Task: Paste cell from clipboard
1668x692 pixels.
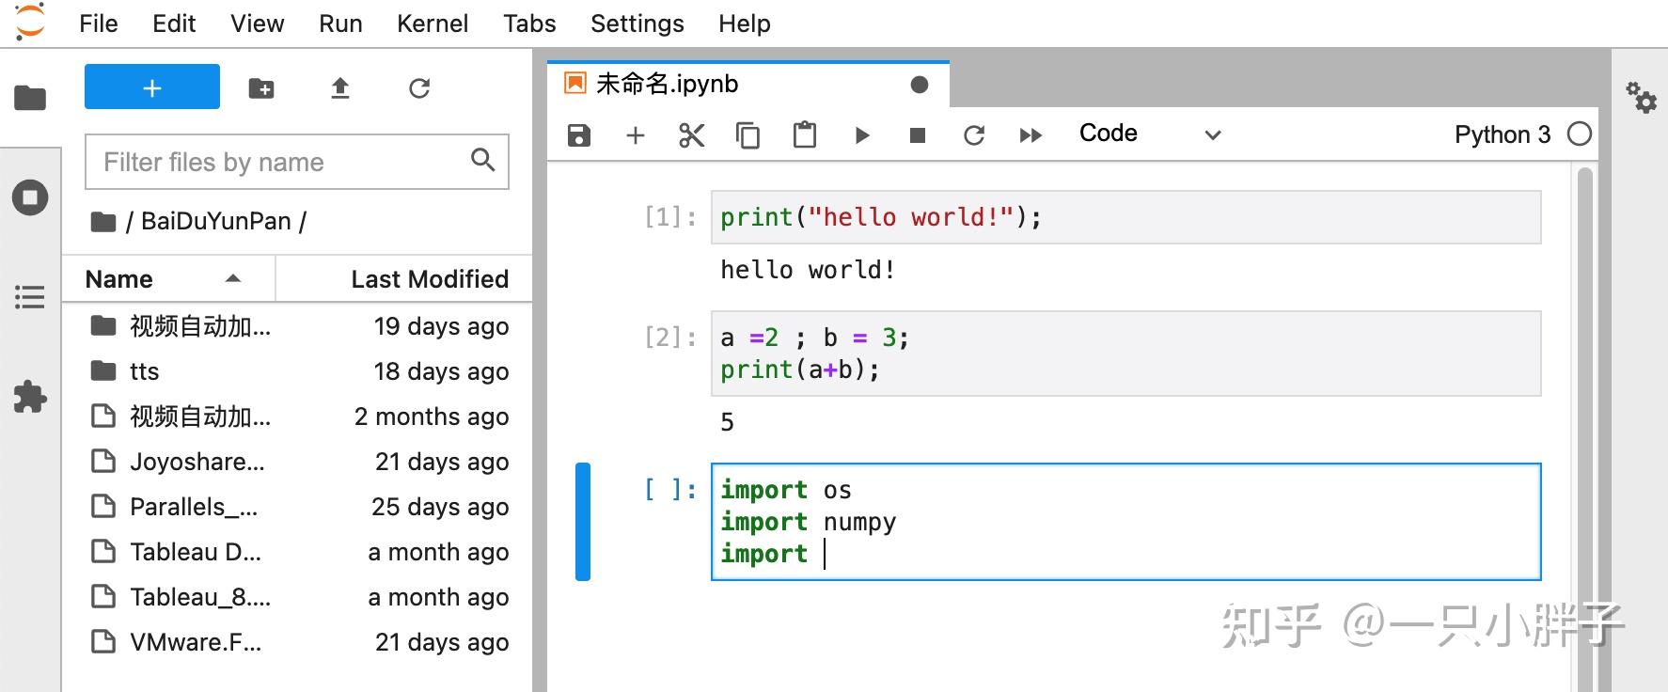Action: pos(805,135)
